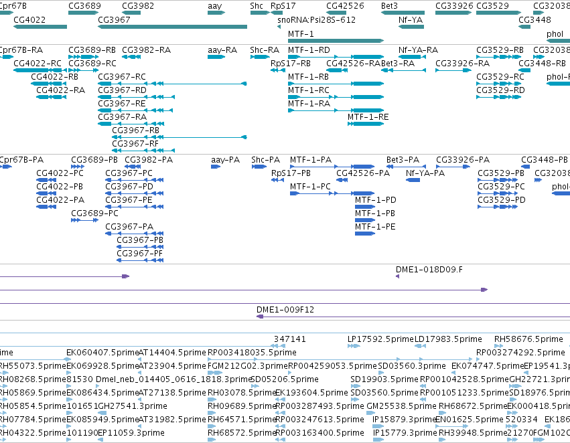Click EST RP003163400.5prime
This screenshot has width=570, height=443.
coord(319,433)
